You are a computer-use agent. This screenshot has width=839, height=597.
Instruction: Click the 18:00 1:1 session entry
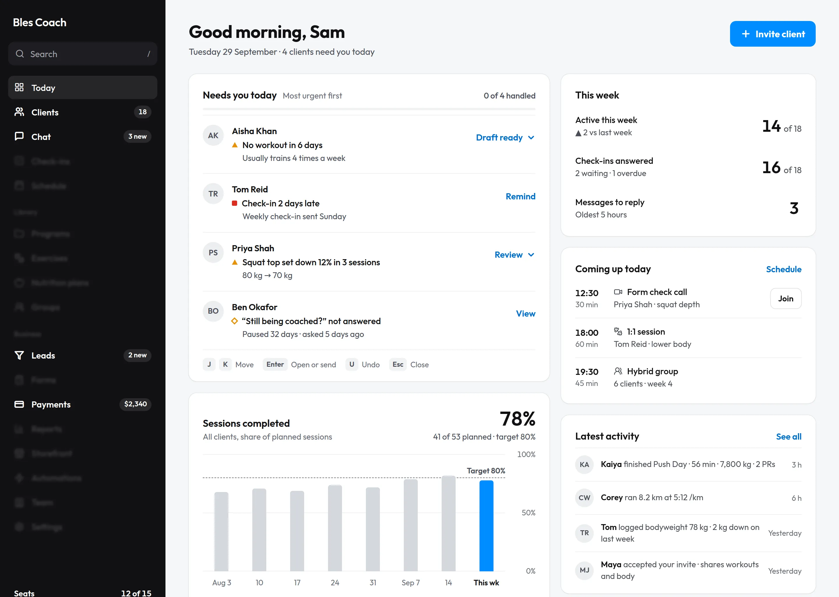(x=688, y=338)
